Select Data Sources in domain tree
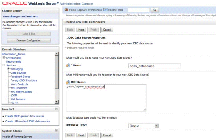 click(x=18, y=73)
